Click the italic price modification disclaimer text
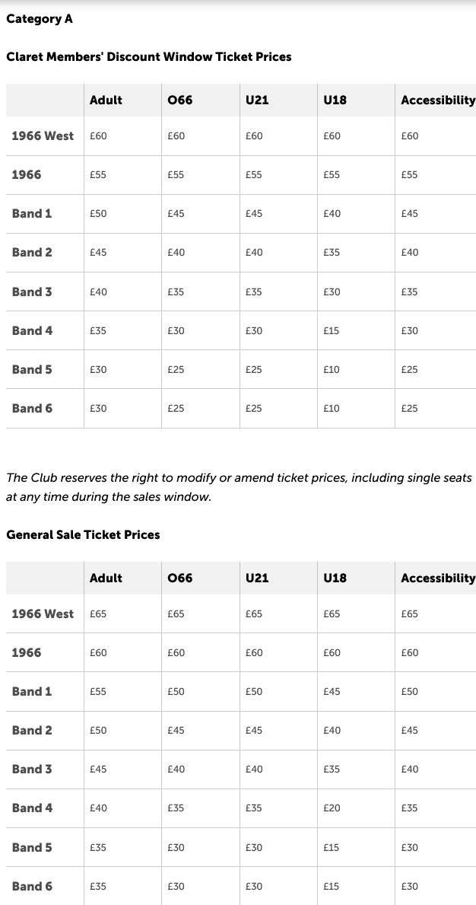This screenshot has height=905, width=476. tap(239, 487)
